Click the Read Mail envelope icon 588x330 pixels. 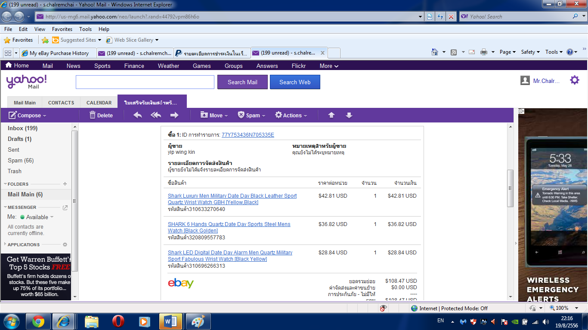tap(472, 52)
